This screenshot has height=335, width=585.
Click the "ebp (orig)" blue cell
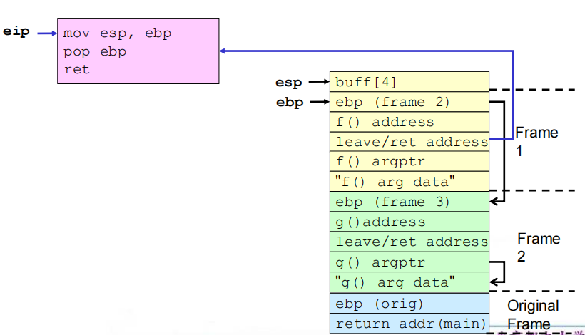point(409,304)
